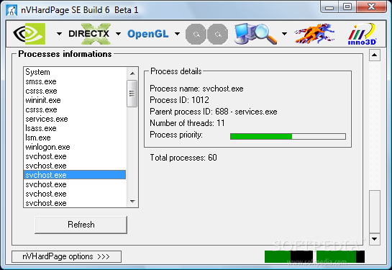The image size is (392, 270).
Task: Click process list scroll up arrow
Action: click(x=132, y=73)
